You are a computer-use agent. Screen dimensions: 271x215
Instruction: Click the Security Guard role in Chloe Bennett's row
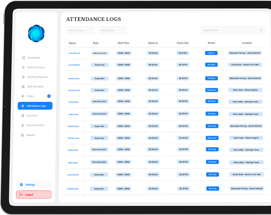(100, 53)
